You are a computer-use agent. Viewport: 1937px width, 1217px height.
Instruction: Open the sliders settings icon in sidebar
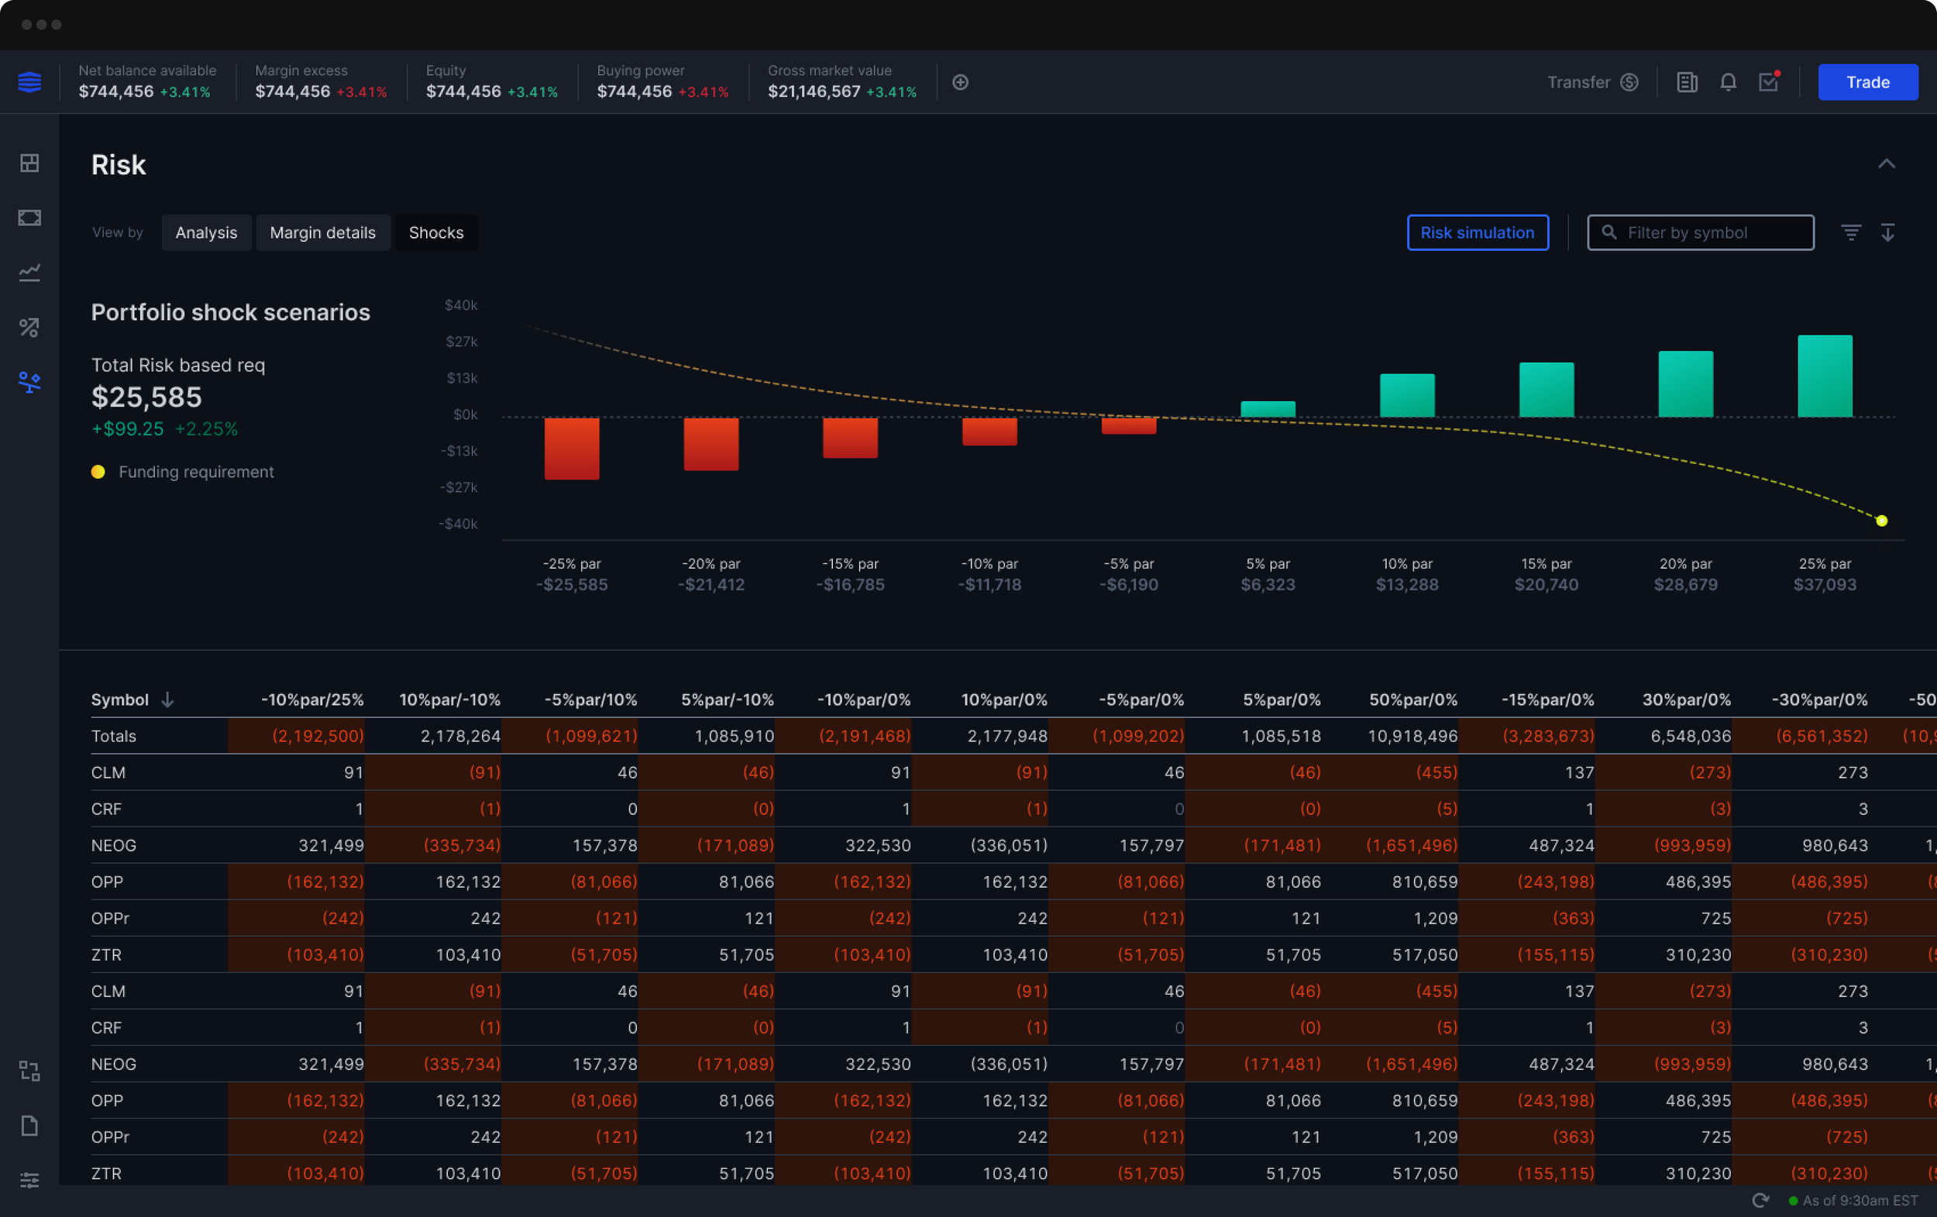[29, 1180]
